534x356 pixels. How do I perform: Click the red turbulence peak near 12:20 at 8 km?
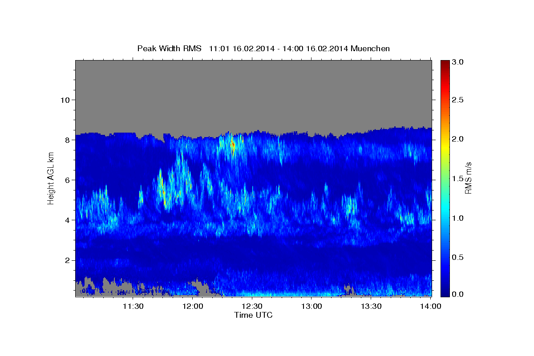point(232,145)
